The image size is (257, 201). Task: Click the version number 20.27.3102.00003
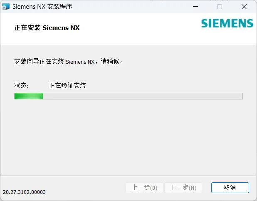pyautogui.click(x=24, y=192)
